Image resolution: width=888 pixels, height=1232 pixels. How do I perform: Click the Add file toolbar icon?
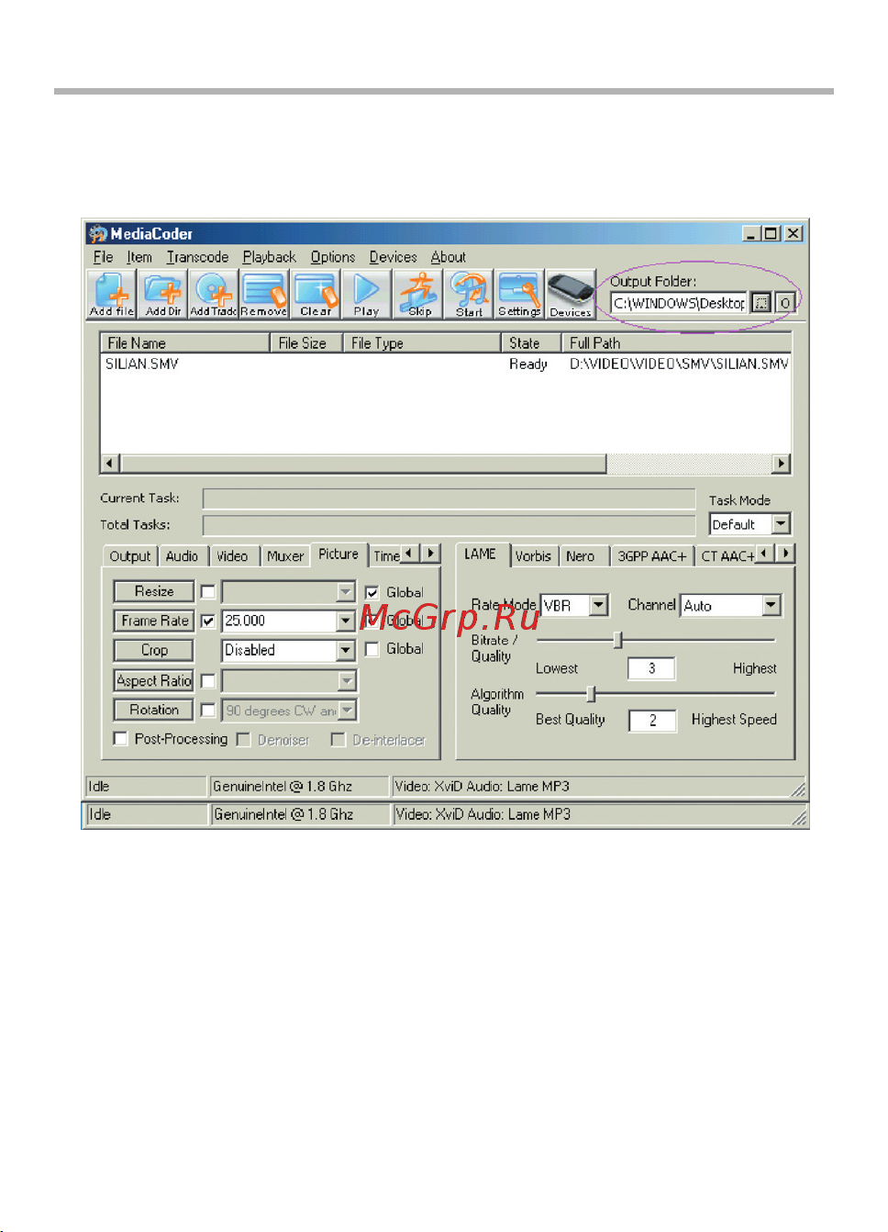[112, 294]
